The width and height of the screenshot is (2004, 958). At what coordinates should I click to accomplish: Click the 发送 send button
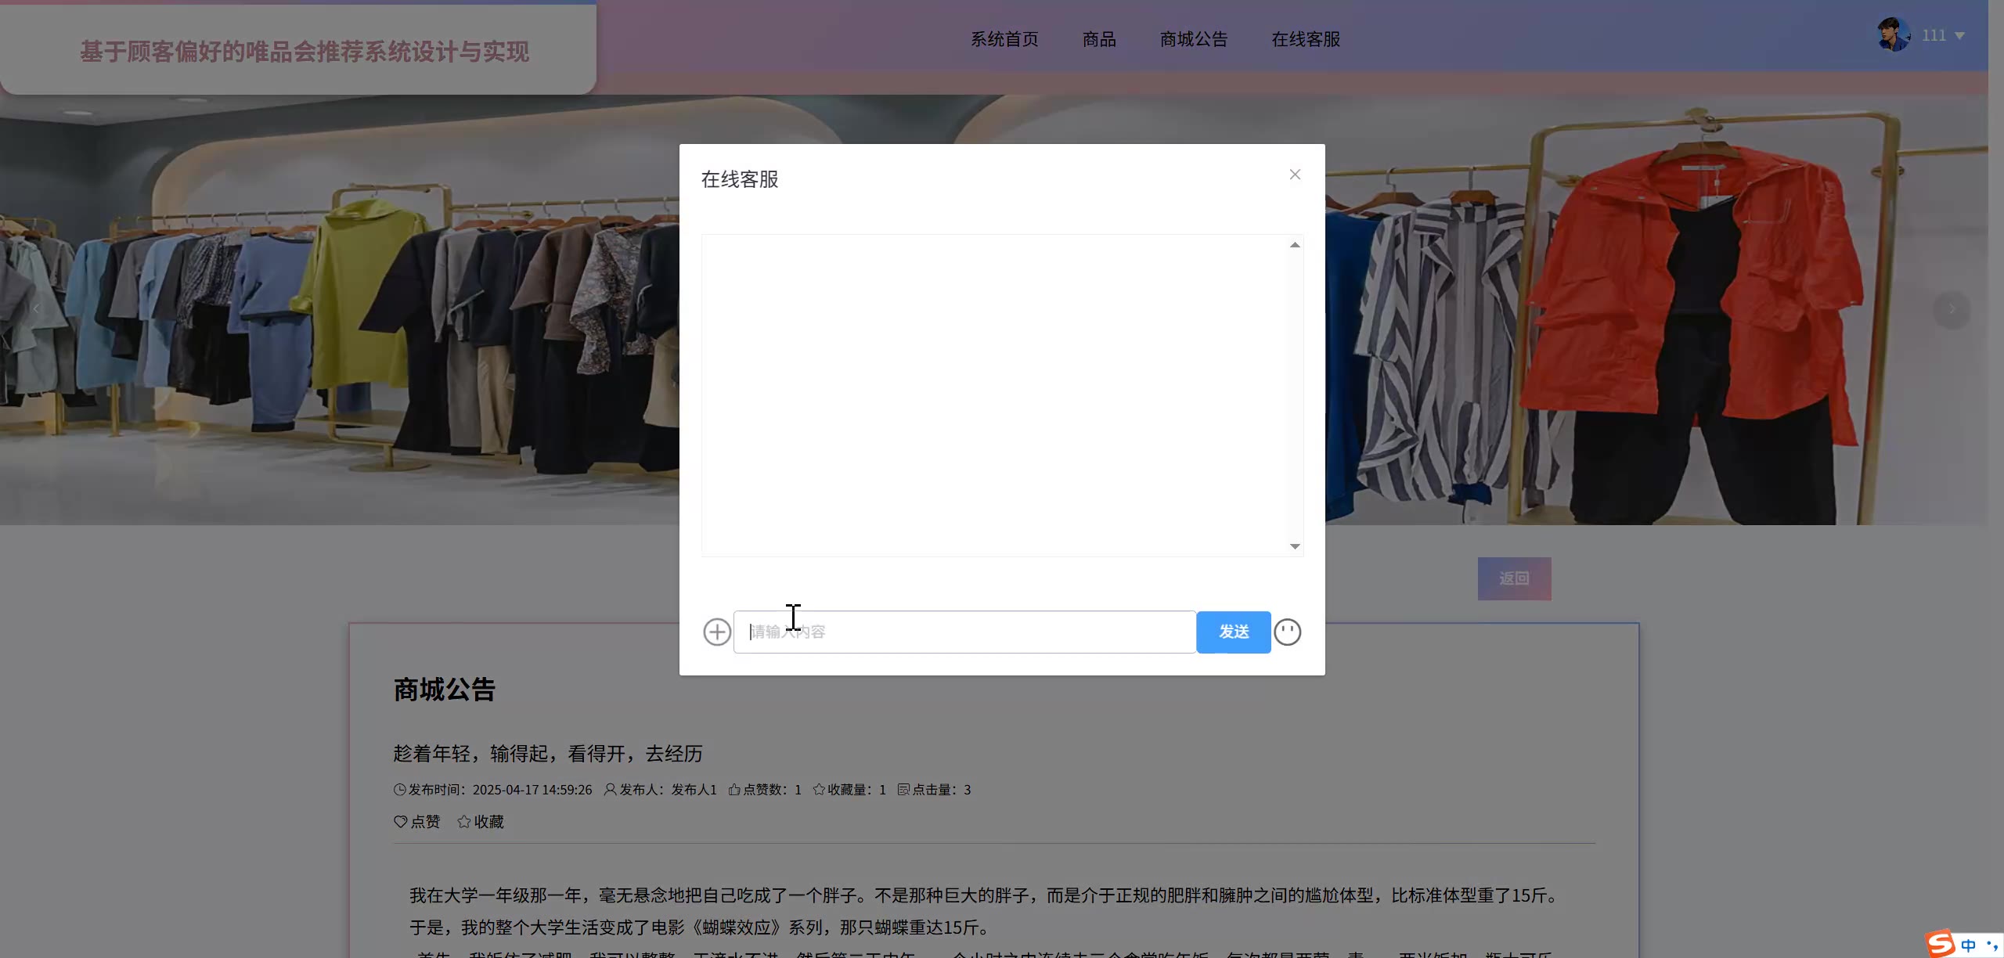click(1233, 632)
